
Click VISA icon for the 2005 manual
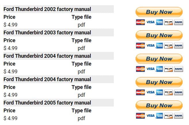[x=150, y=116]
